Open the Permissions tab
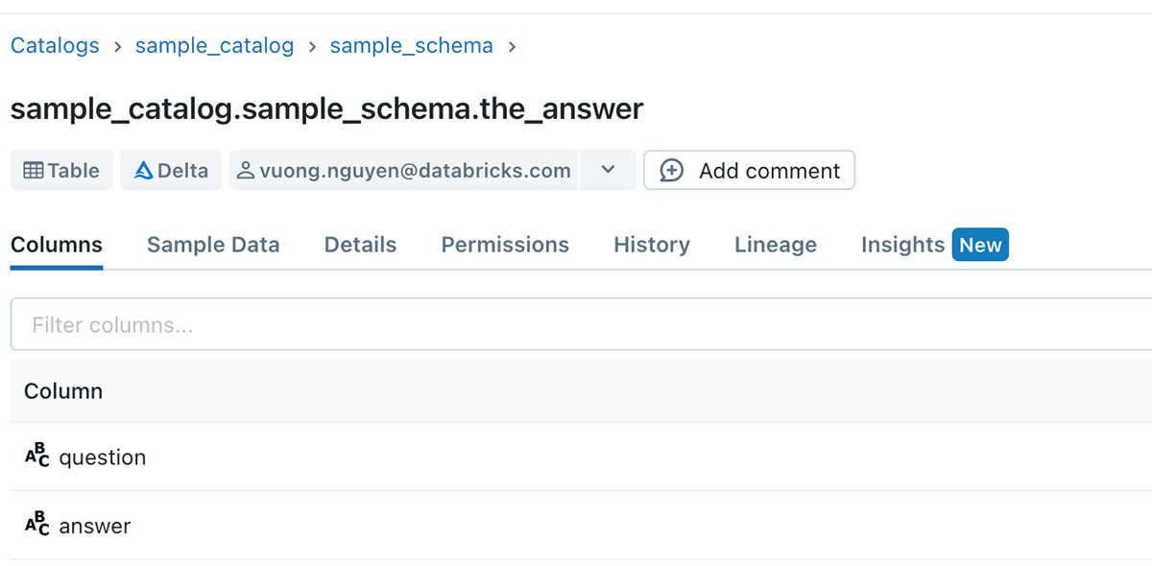This screenshot has width=1152, height=566. (505, 245)
